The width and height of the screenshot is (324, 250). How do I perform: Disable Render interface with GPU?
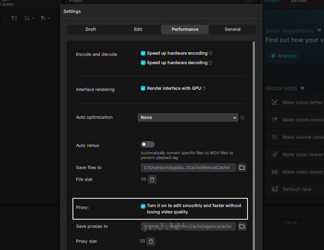pyautogui.click(x=143, y=88)
